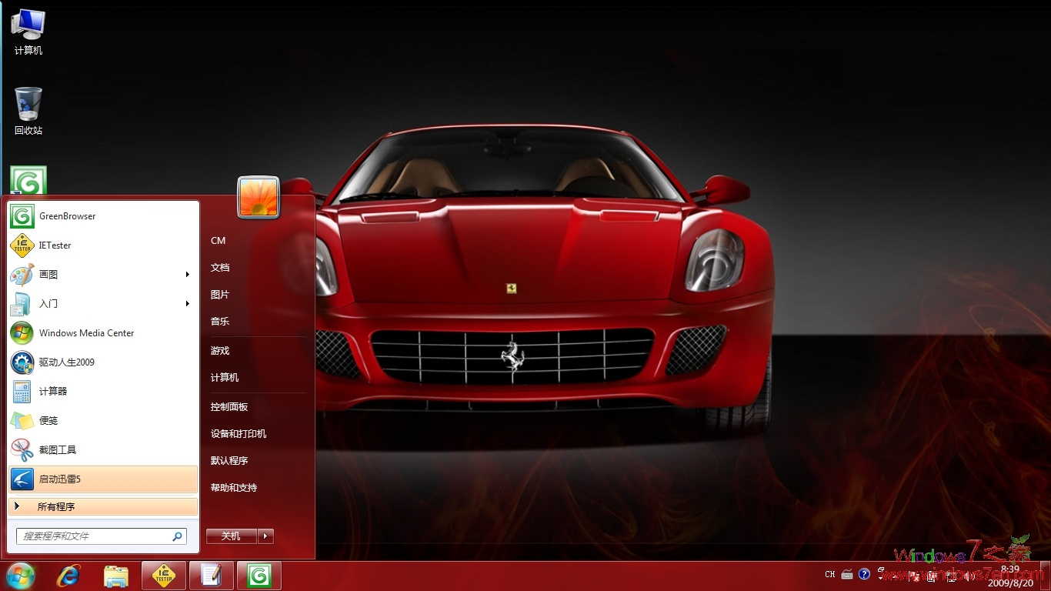Open shutdown options arrow beside 关机
This screenshot has height=591, width=1051.
tap(265, 536)
